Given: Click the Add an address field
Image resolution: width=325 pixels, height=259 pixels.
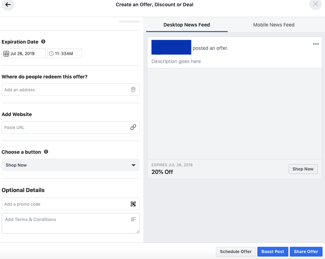Looking at the screenshot, I should pyautogui.click(x=66, y=90).
